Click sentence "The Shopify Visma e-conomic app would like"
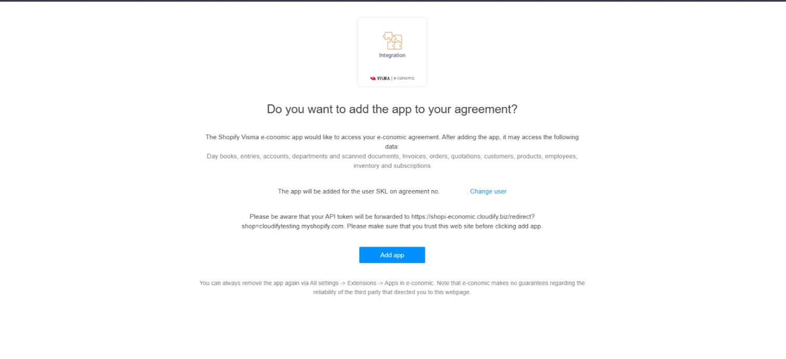Image resolution: width=786 pixels, height=359 pixels. click(x=392, y=142)
